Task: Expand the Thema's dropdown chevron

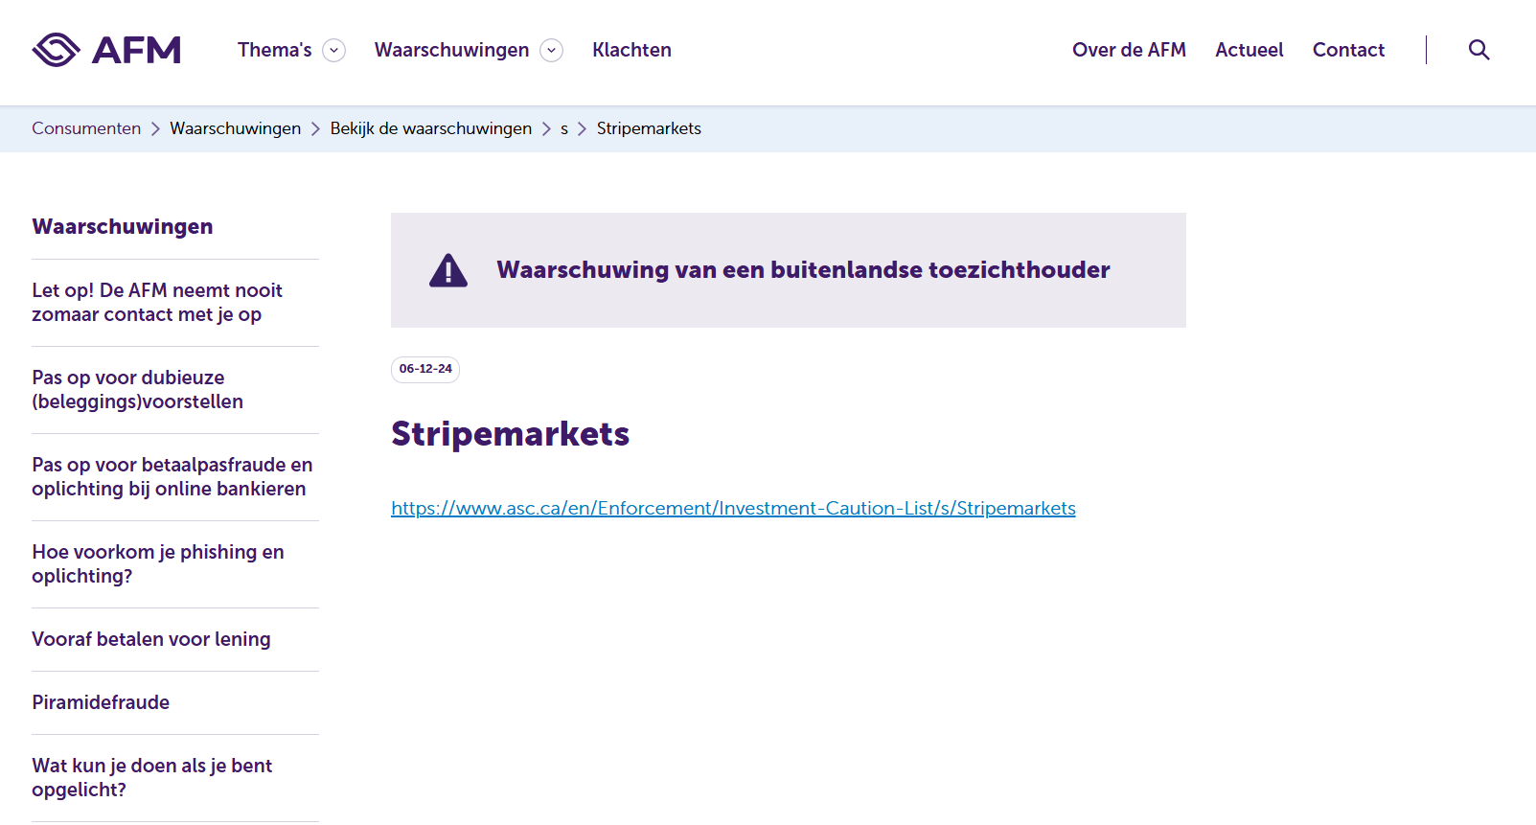Action: (333, 50)
